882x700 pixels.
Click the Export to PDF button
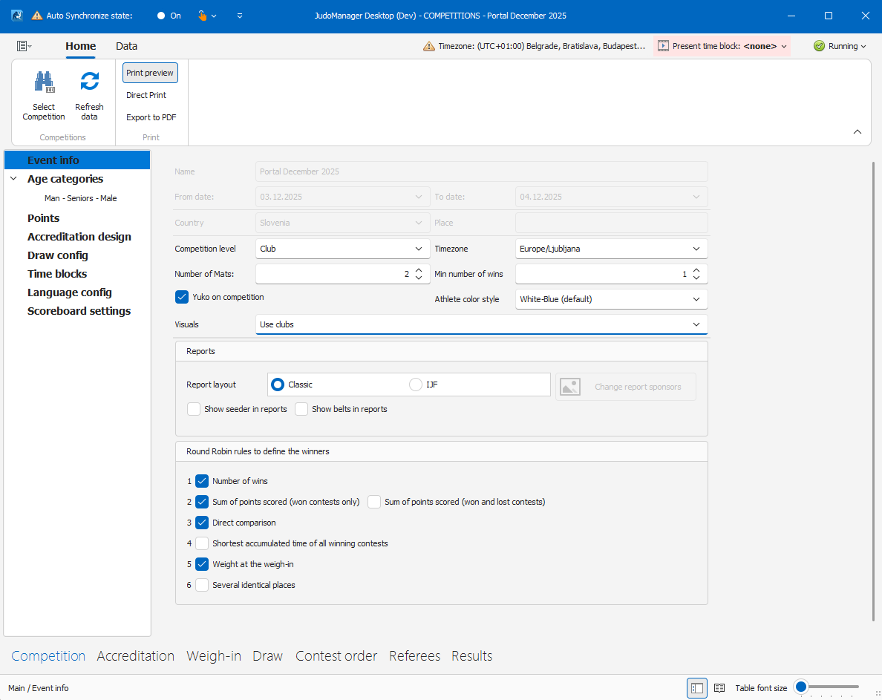click(x=151, y=117)
